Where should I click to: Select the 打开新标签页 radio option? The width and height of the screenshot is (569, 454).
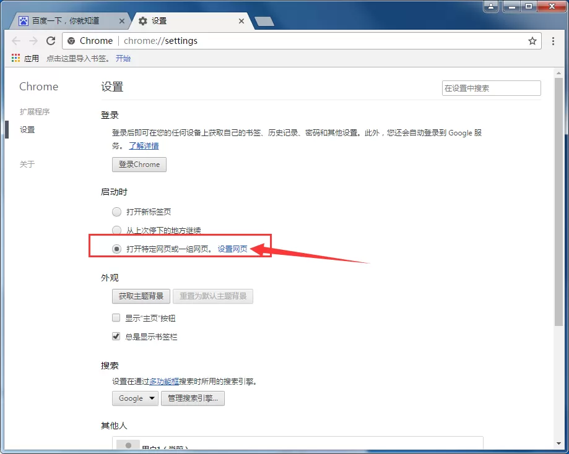coord(116,212)
